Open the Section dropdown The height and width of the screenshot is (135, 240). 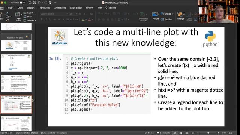(x=30, y=20)
